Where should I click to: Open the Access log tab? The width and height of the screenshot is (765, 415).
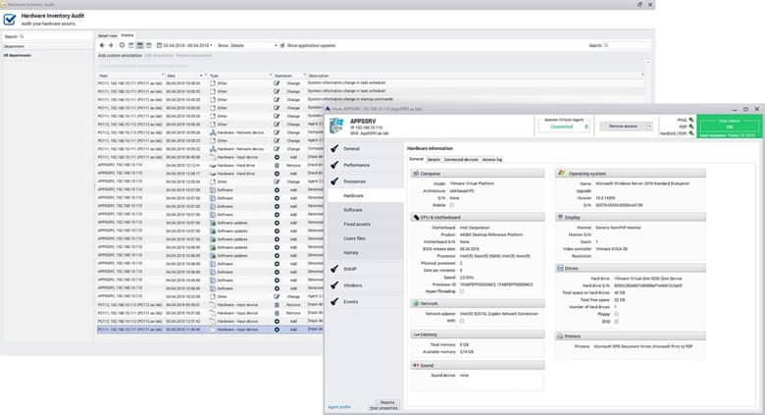point(491,159)
